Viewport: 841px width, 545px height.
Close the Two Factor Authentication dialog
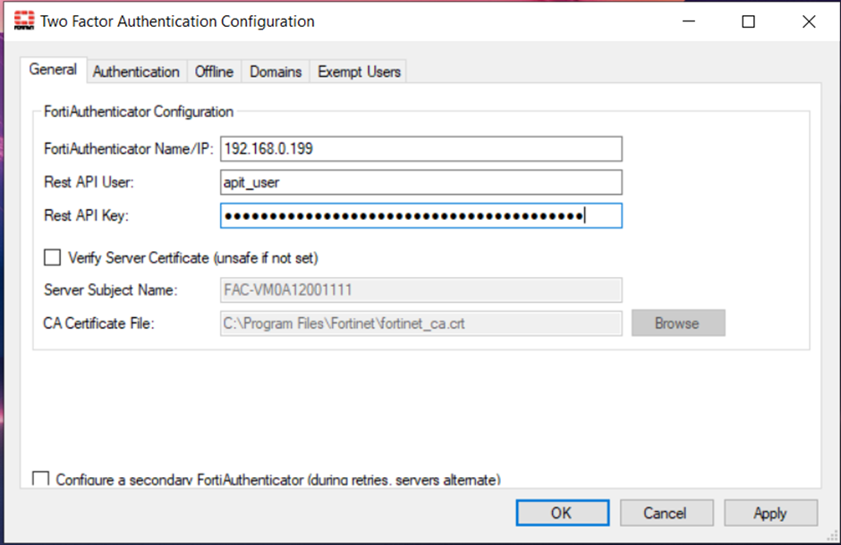tap(809, 21)
